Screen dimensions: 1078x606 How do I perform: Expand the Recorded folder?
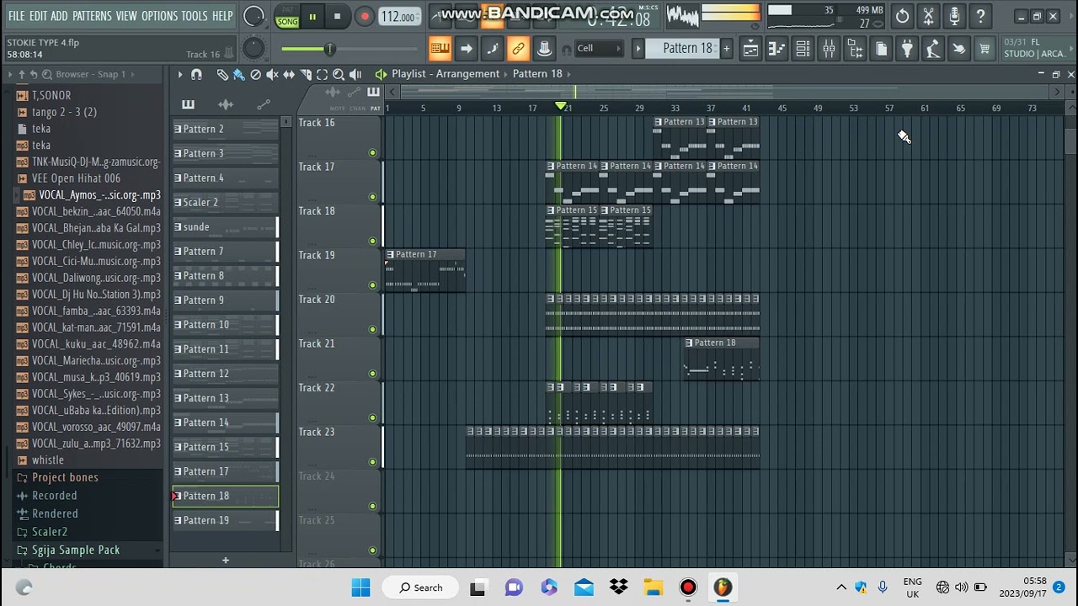tap(54, 496)
